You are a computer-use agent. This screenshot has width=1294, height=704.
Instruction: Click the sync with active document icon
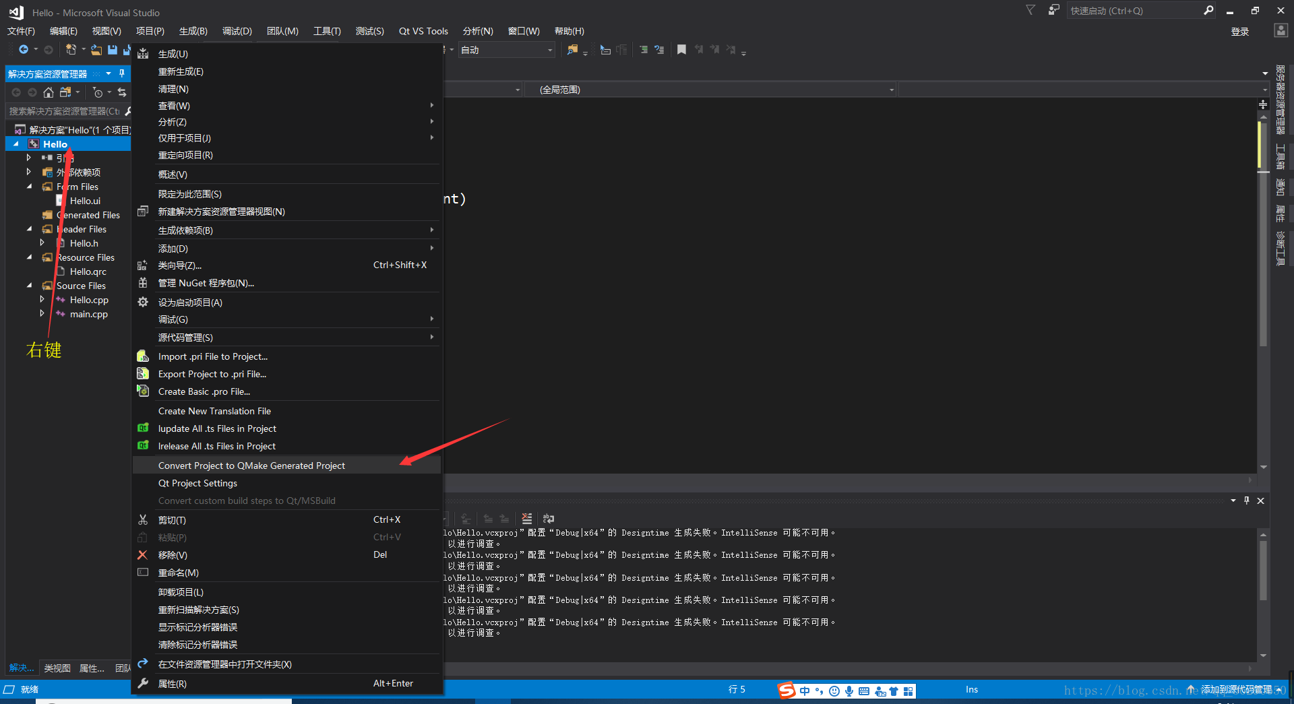(x=122, y=92)
